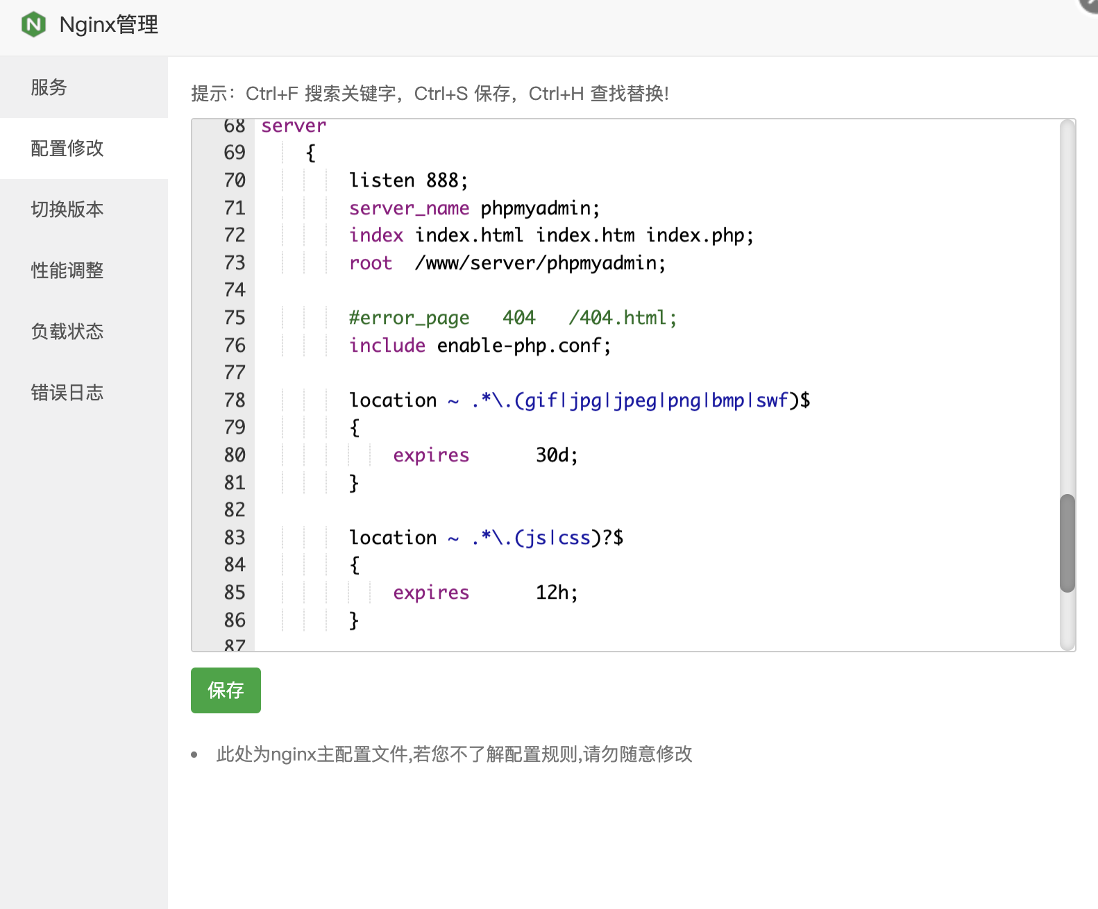Click the 'index index.html index.htm index.php;' line
Image resolution: width=1098 pixels, height=909 pixels.
pyautogui.click(x=551, y=235)
